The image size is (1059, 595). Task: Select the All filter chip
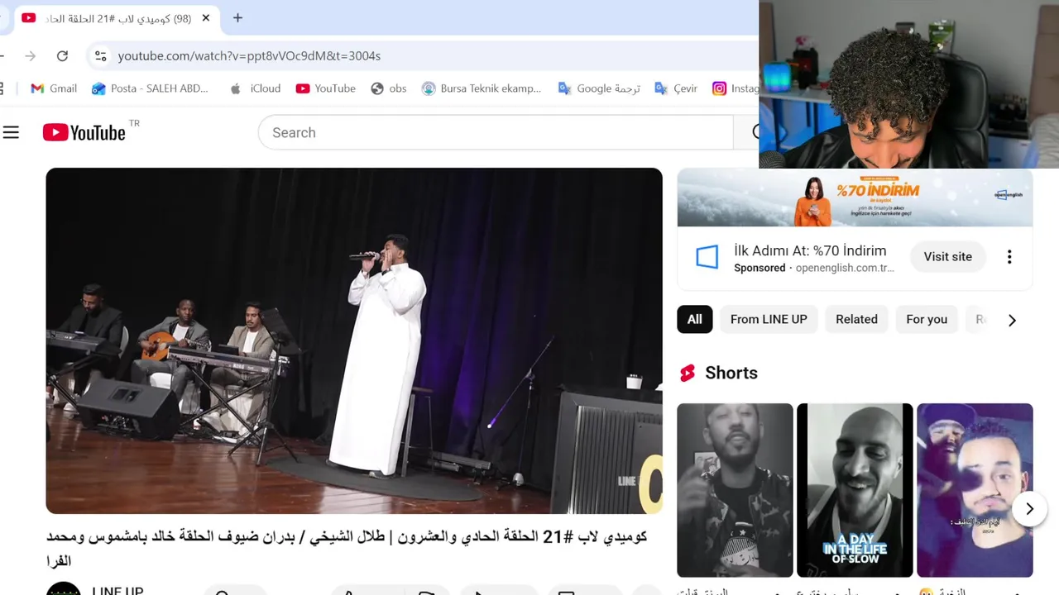coord(695,319)
